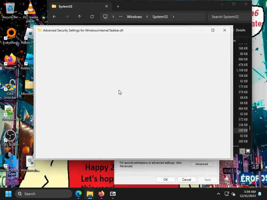This screenshot has height=200, width=267.
Task: Close the System32 tab
Action: coord(106,6)
